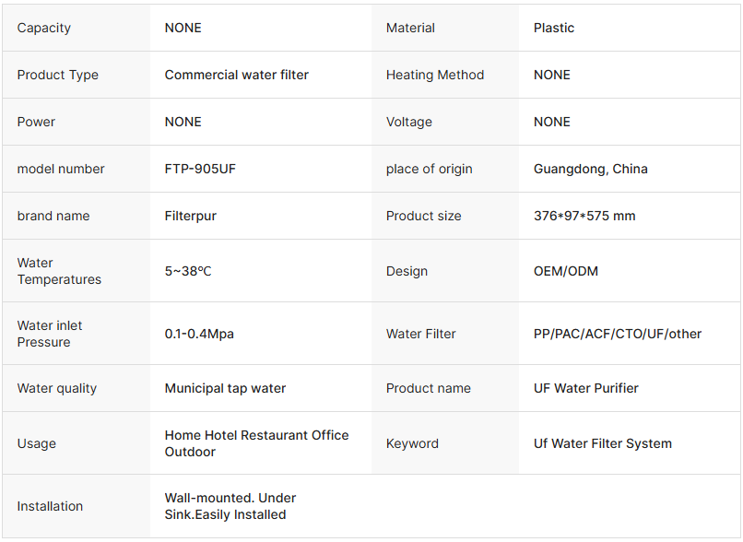The height and width of the screenshot is (542, 743).
Task: Click the Water inlet Pressure label
Action: pos(49,334)
